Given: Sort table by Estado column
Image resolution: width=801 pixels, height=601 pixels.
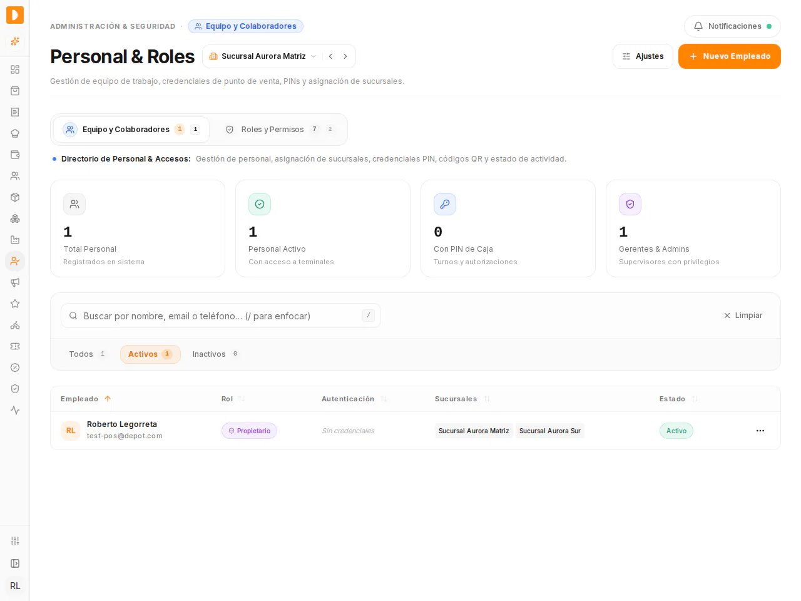Looking at the screenshot, I should pos(678,399).
